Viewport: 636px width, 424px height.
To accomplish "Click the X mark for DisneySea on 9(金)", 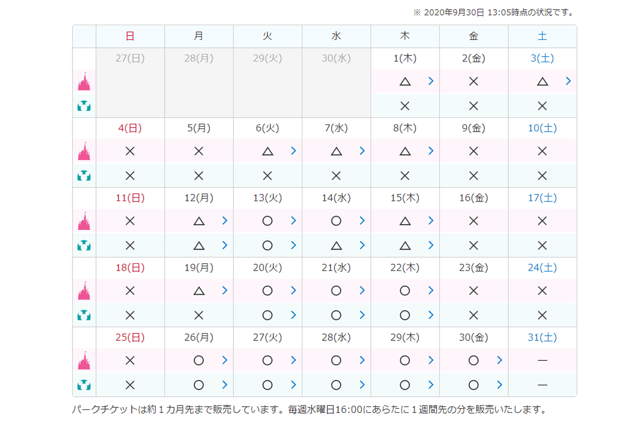I will tap(473, 175).
